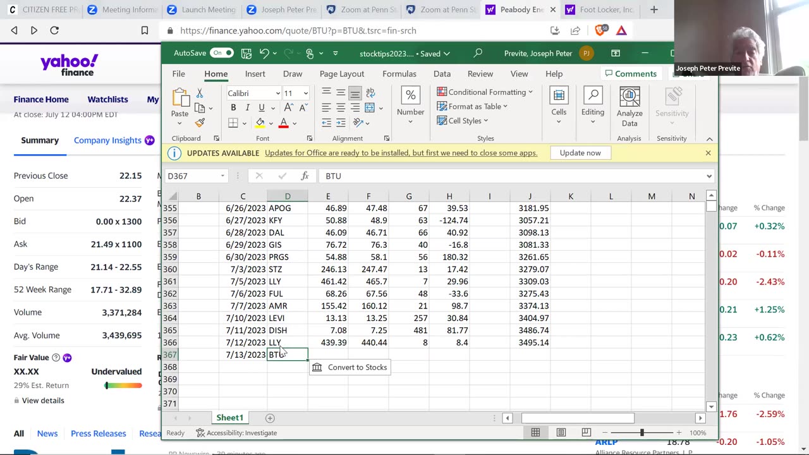Open Customize Quick Access Toolbar dropdown
This screenshot has width=809, height=455.
pos(336,54)
